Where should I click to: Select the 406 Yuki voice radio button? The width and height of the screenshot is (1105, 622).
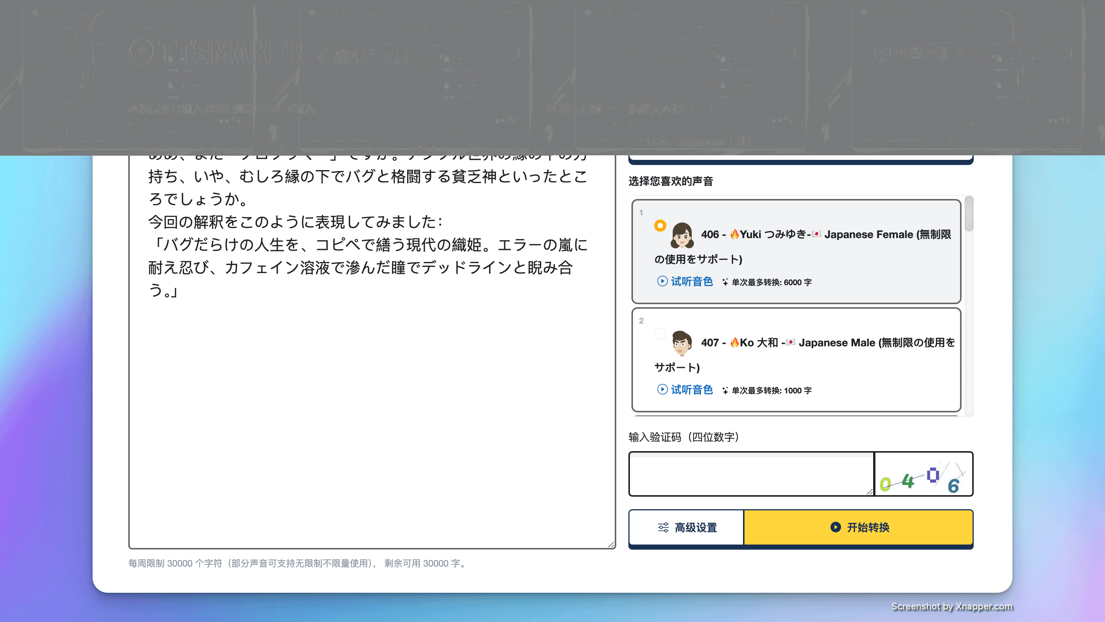[x=660, y=225]
